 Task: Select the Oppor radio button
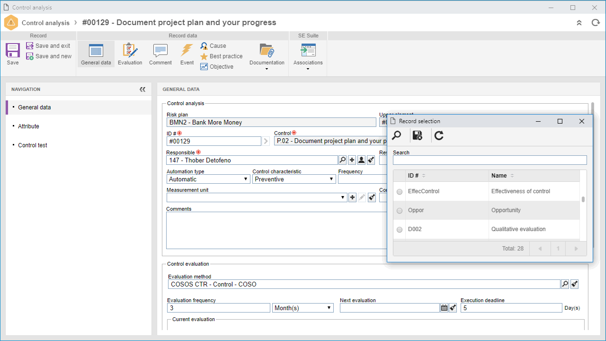pyautogui.click(x=400, y=211)
